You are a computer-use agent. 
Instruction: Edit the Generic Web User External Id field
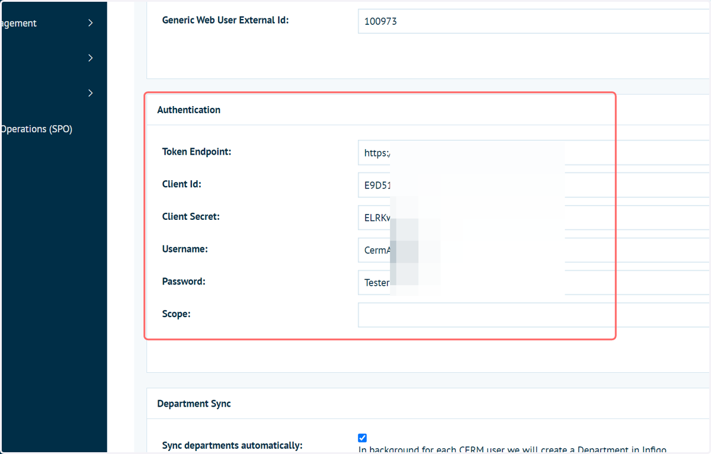coord(534,21)
